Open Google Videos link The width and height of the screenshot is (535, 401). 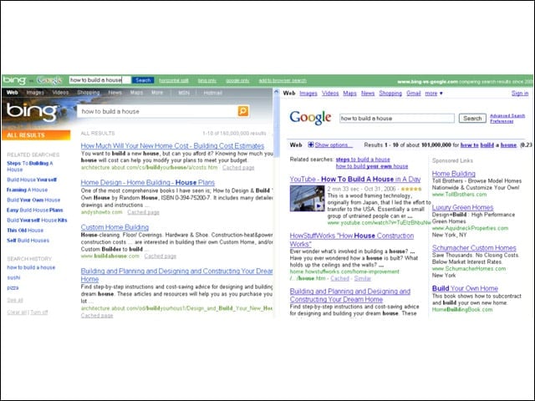330,93
